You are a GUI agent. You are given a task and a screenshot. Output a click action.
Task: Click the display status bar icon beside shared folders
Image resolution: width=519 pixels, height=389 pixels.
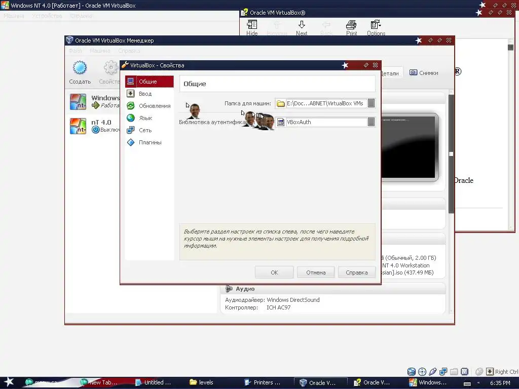coord(464,371)
